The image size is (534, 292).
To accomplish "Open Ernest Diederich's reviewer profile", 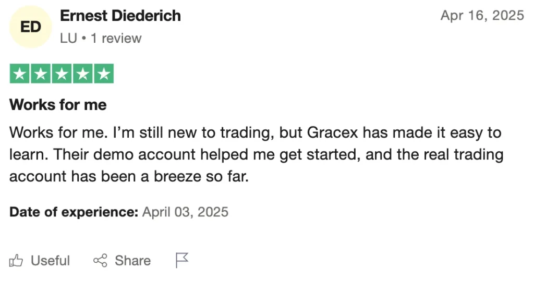I will (120, 16).
